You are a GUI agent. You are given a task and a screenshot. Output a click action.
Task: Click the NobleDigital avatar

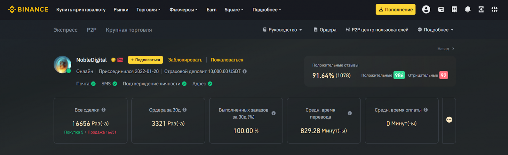pyautogui.click(x=62, y=64)
